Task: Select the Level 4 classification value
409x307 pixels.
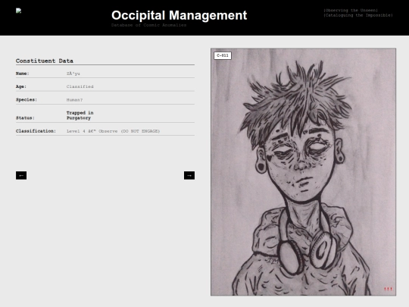Action: 113,131
